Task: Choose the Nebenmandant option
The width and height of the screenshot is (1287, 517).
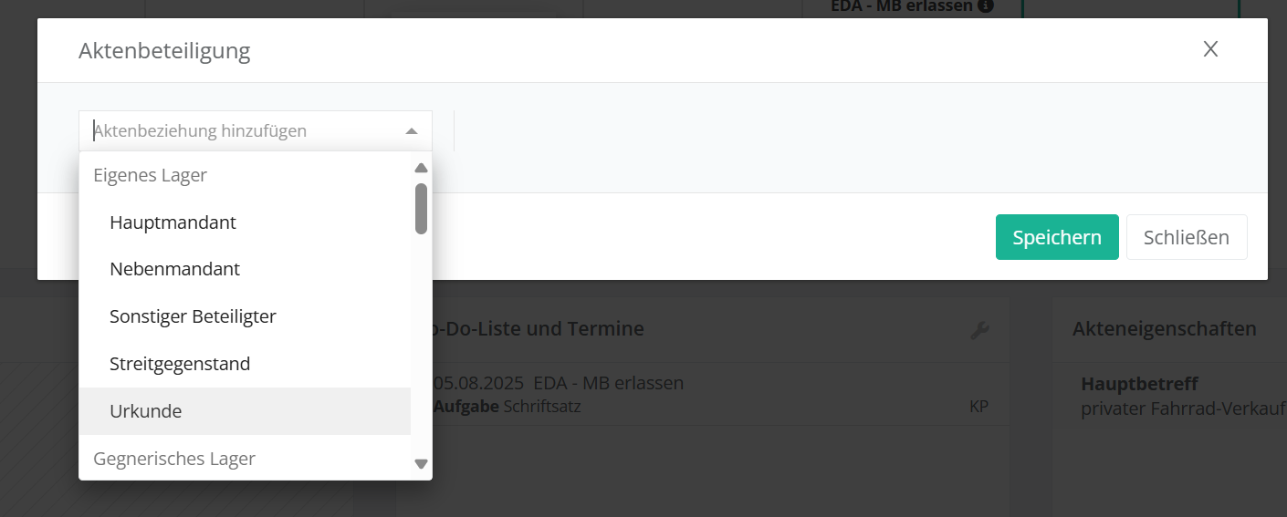Action: [174, 270]
